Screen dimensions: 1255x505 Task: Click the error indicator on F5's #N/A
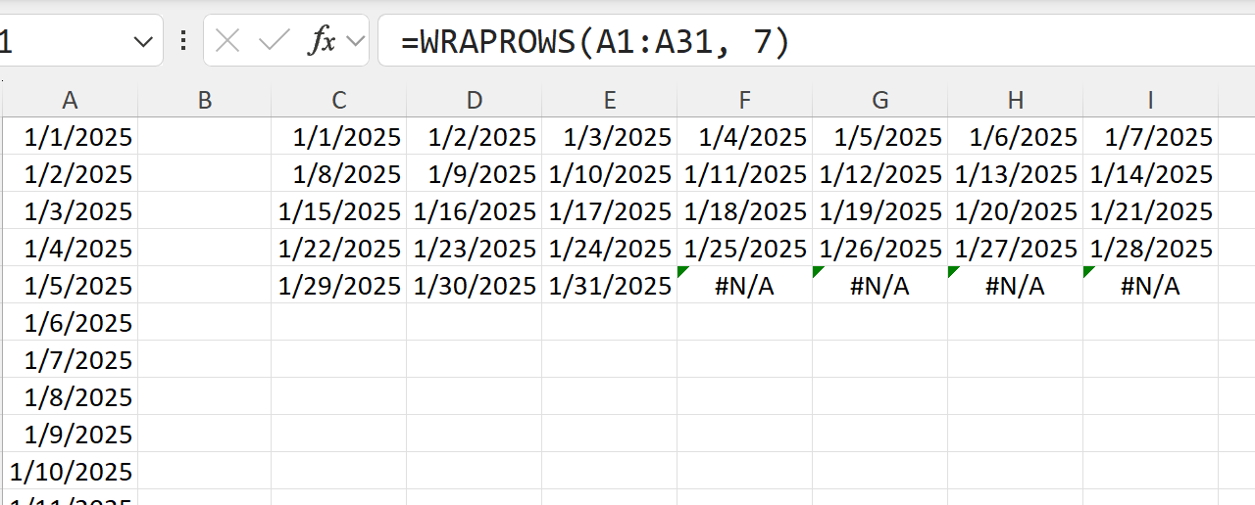coord(683,272)
